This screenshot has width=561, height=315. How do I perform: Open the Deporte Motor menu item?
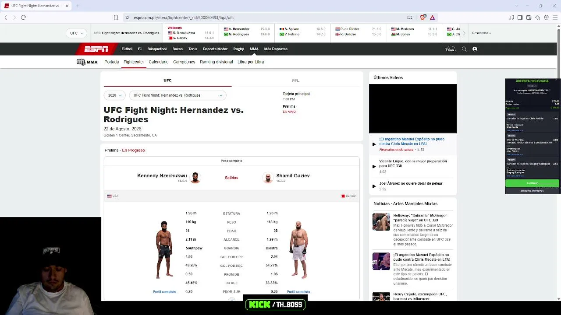click(215, 49)
